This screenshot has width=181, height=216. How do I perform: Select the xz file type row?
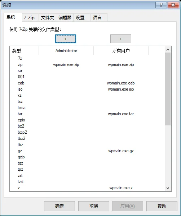coord(87,95)
